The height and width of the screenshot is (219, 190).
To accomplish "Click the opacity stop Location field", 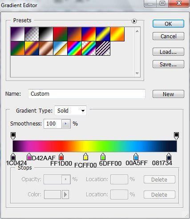I will 119,179.
